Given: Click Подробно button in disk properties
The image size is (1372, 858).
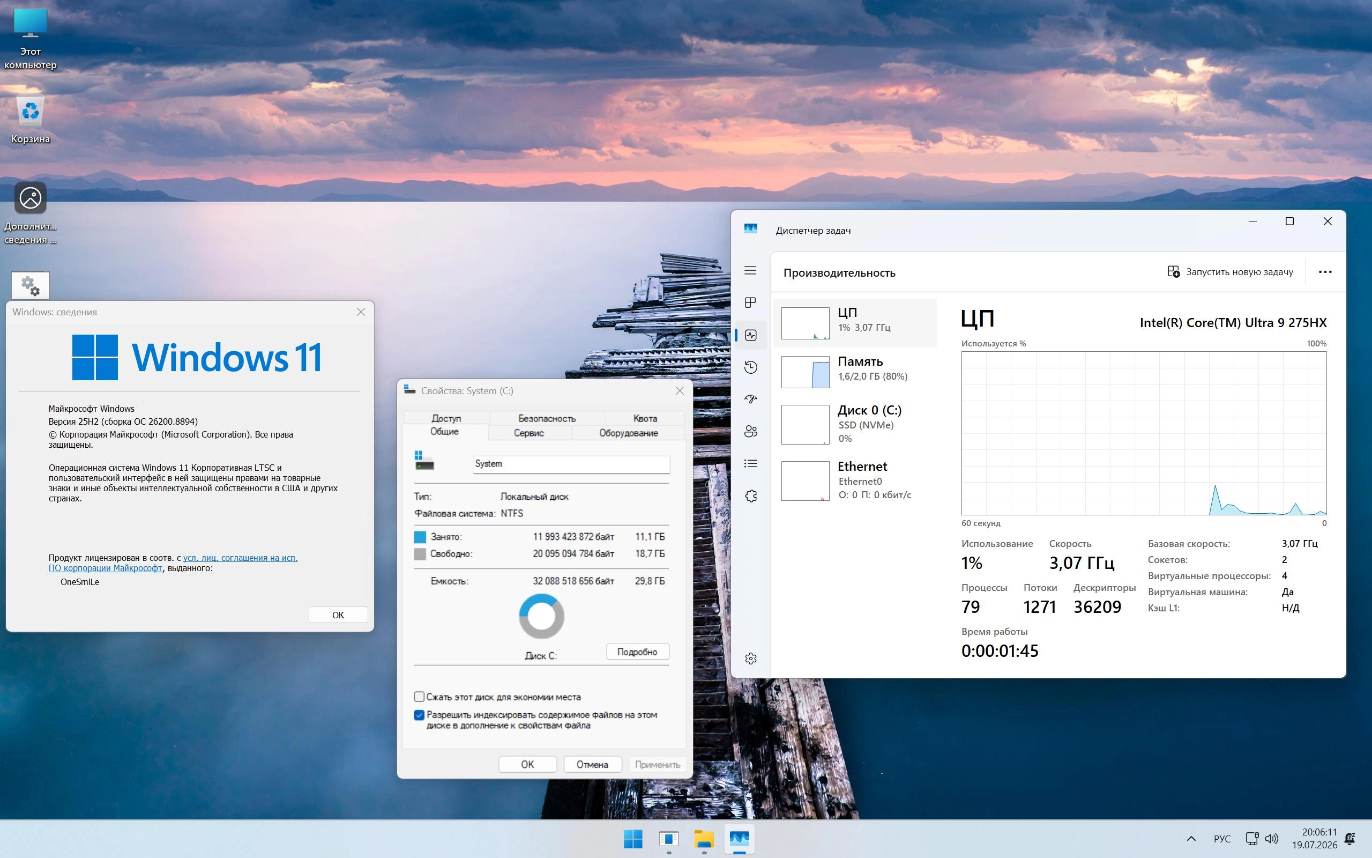Looking at the screenshot, I should click(637, 652).
